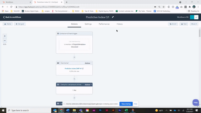Switch to the Workflows browser tab
Image resolution: width=201 pixels, height=113 pixels.
[16, 2]
